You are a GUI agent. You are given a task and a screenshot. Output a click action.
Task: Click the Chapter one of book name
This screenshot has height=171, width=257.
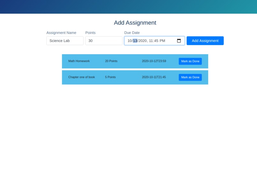click(x=81, y=77)
